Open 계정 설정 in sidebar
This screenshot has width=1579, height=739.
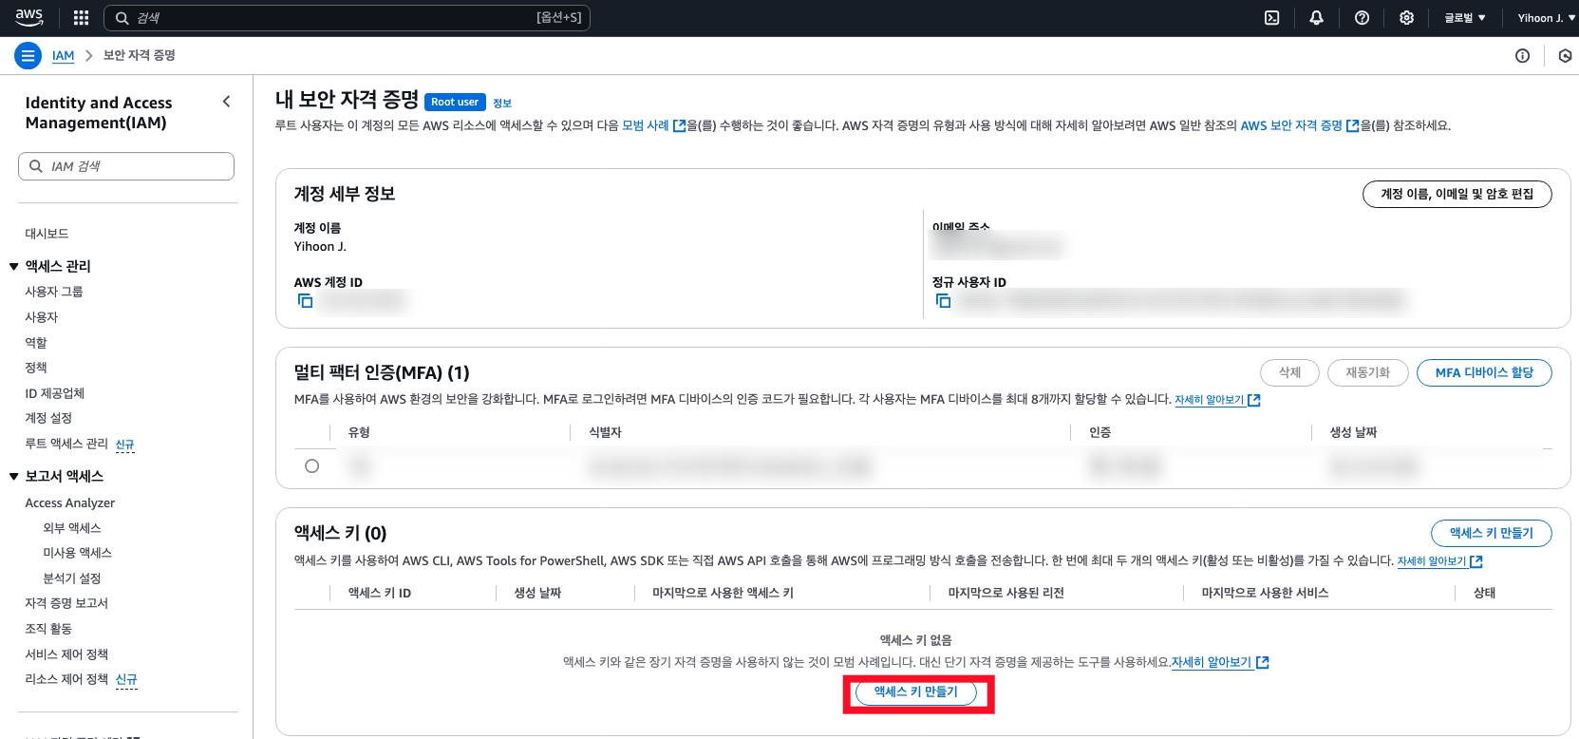[48, 418]
